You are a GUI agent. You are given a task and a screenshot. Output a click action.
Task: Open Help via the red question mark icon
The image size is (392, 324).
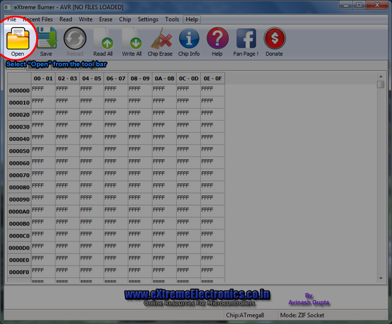(x=218, y=38)
